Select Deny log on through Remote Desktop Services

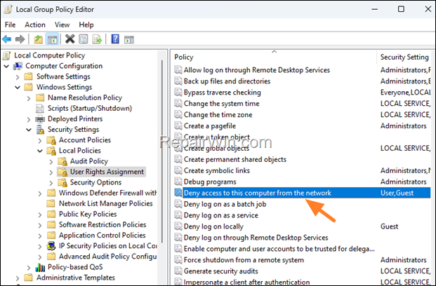coord(256,238)
